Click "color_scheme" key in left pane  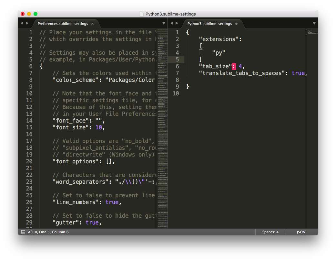pyautogui.click(x=76, y=80)
